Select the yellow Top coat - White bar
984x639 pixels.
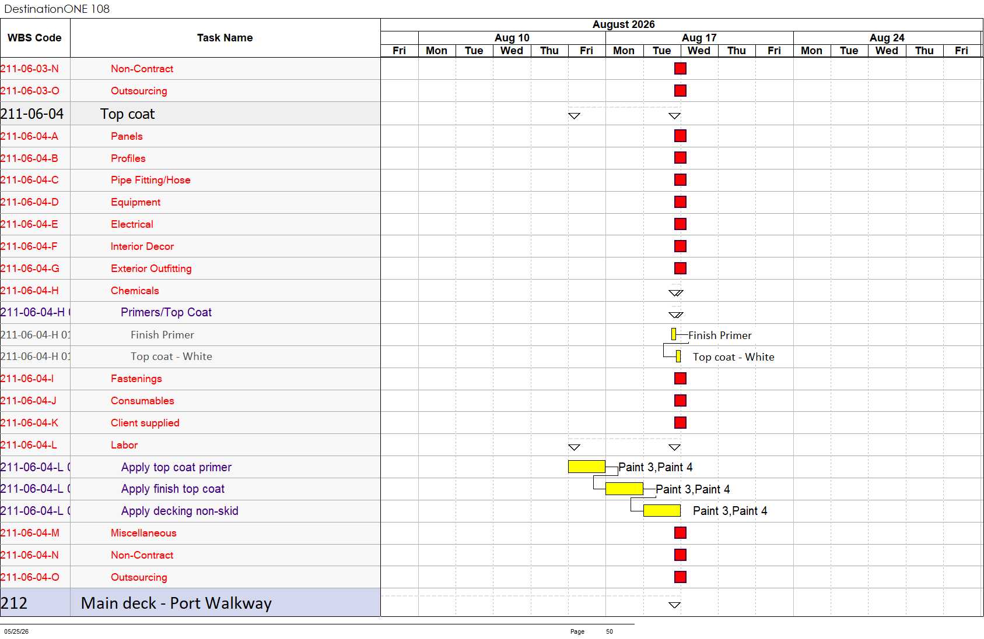(x=678, y=356)
